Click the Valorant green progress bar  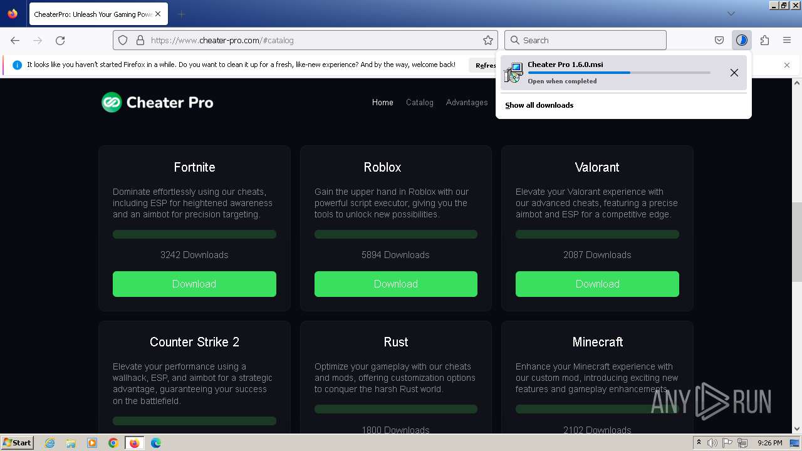click(597, 234)
